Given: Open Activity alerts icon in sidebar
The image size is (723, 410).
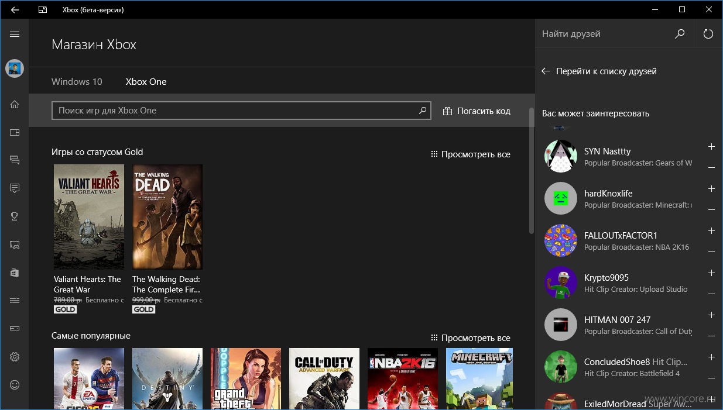Looking at the screenshot, I should click(x=15, y=188).
